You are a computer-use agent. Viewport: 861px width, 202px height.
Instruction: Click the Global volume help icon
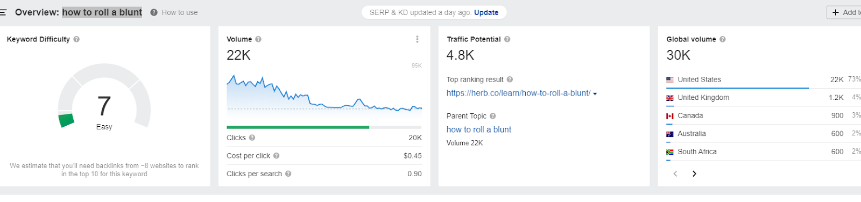pos(723,39)
